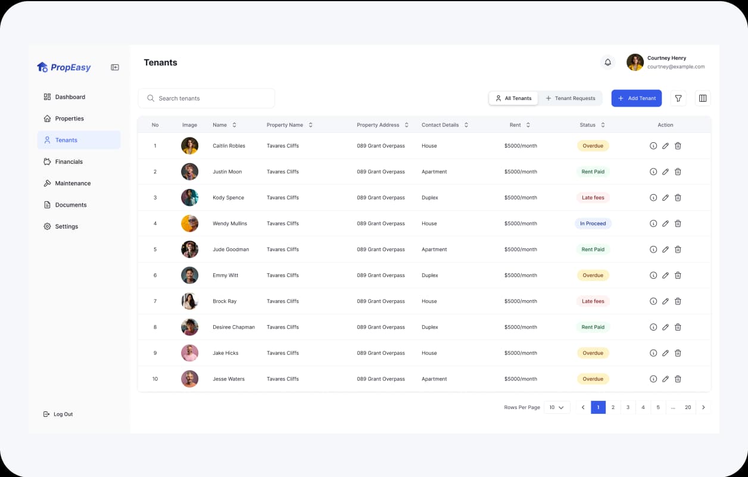Click the Add Tenant button
The width and height of the screenshot is (748, 477).
point(637,98)
